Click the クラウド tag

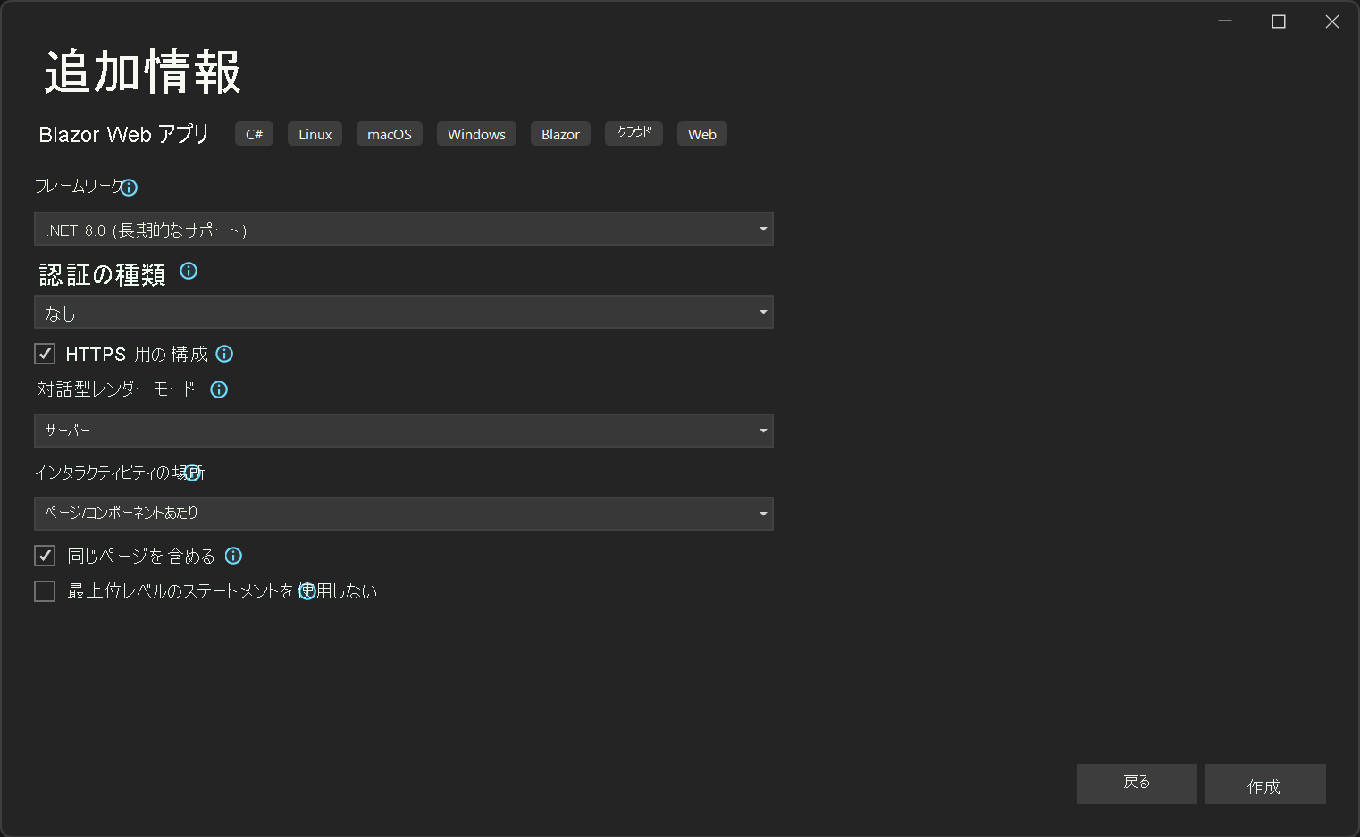coord(634,134)
